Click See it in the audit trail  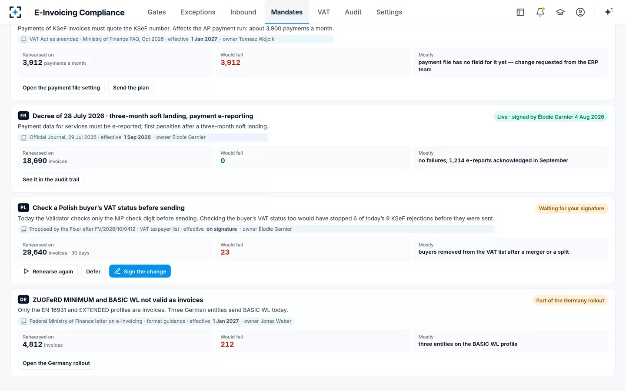51,179
